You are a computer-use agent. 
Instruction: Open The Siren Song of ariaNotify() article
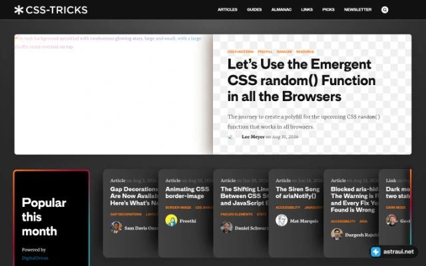click(298, 192)
